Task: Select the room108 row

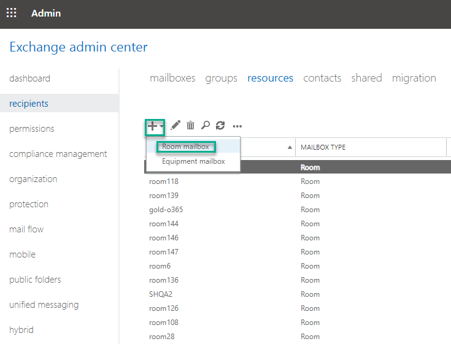Action: (298, 323)
